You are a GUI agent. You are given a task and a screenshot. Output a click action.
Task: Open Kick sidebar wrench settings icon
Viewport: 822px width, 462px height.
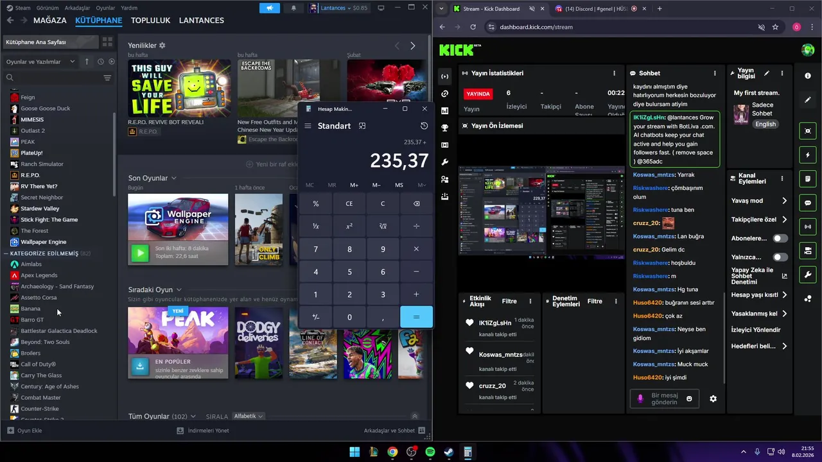coord(444,162)
